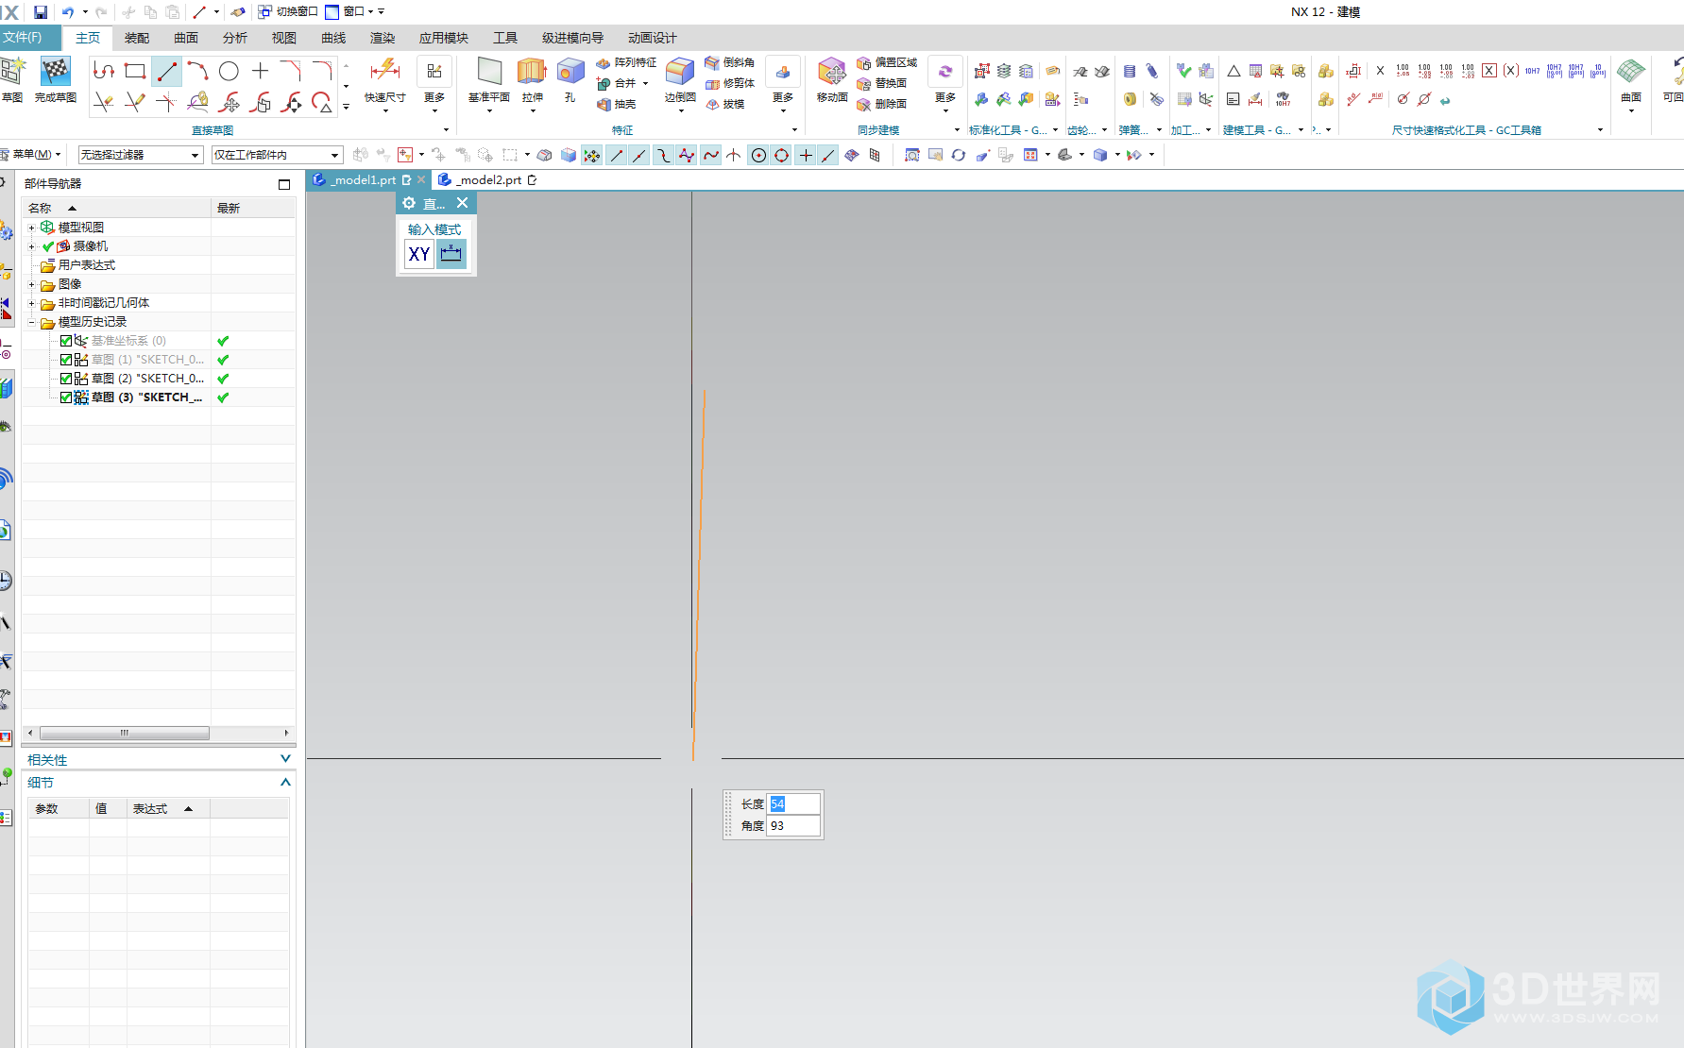Toggle checkbox for 草图 (2) SKETCH_0

point(66,379)
